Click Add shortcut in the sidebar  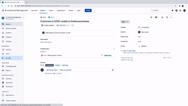click(12, 95)
